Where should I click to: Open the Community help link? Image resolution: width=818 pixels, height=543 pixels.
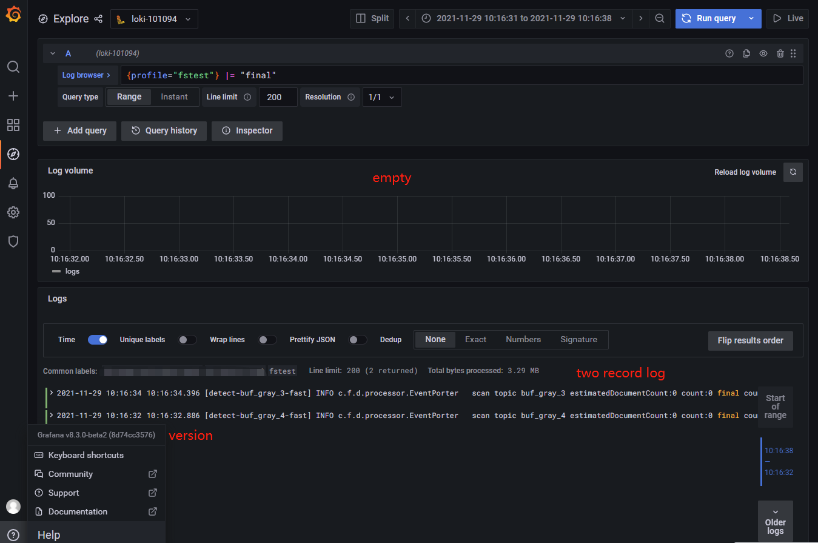96,474
